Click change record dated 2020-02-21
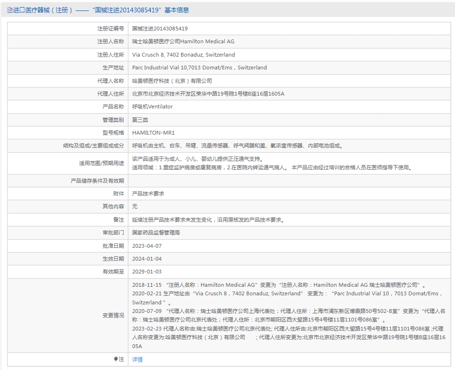 tap(287, 298)
